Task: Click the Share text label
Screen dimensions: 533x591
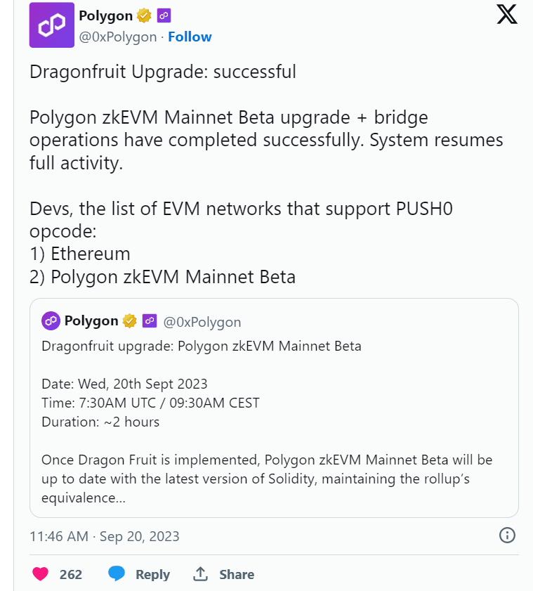Action: pos(237,574)
